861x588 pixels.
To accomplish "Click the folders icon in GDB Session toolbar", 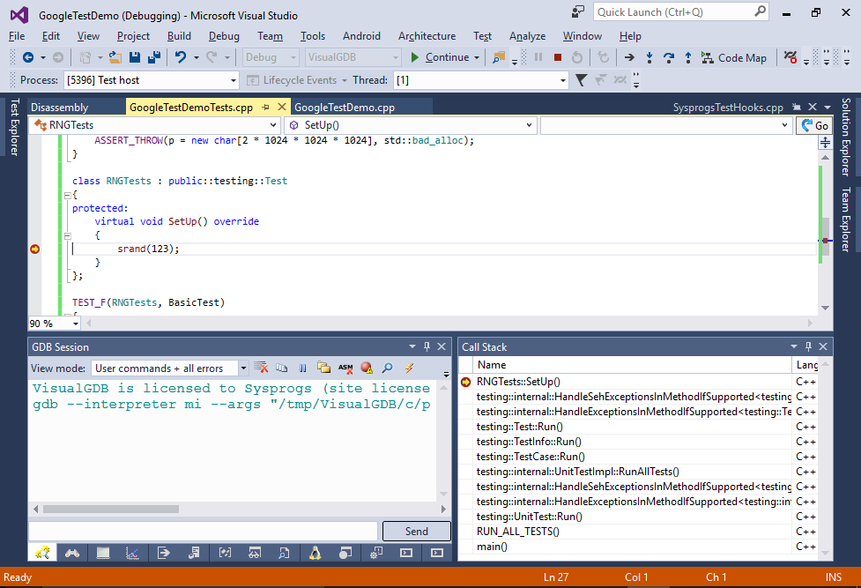I will coord(324,368).
